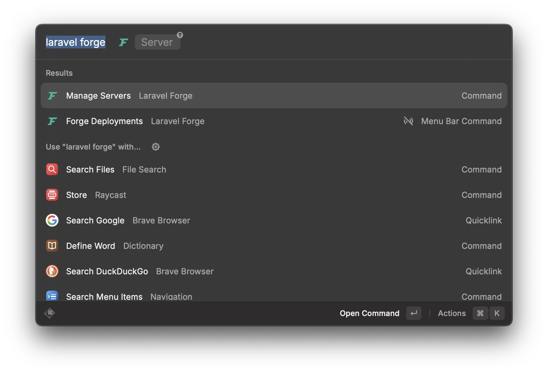
Task: Open the Raycast Store command
Action: [274, 195]
